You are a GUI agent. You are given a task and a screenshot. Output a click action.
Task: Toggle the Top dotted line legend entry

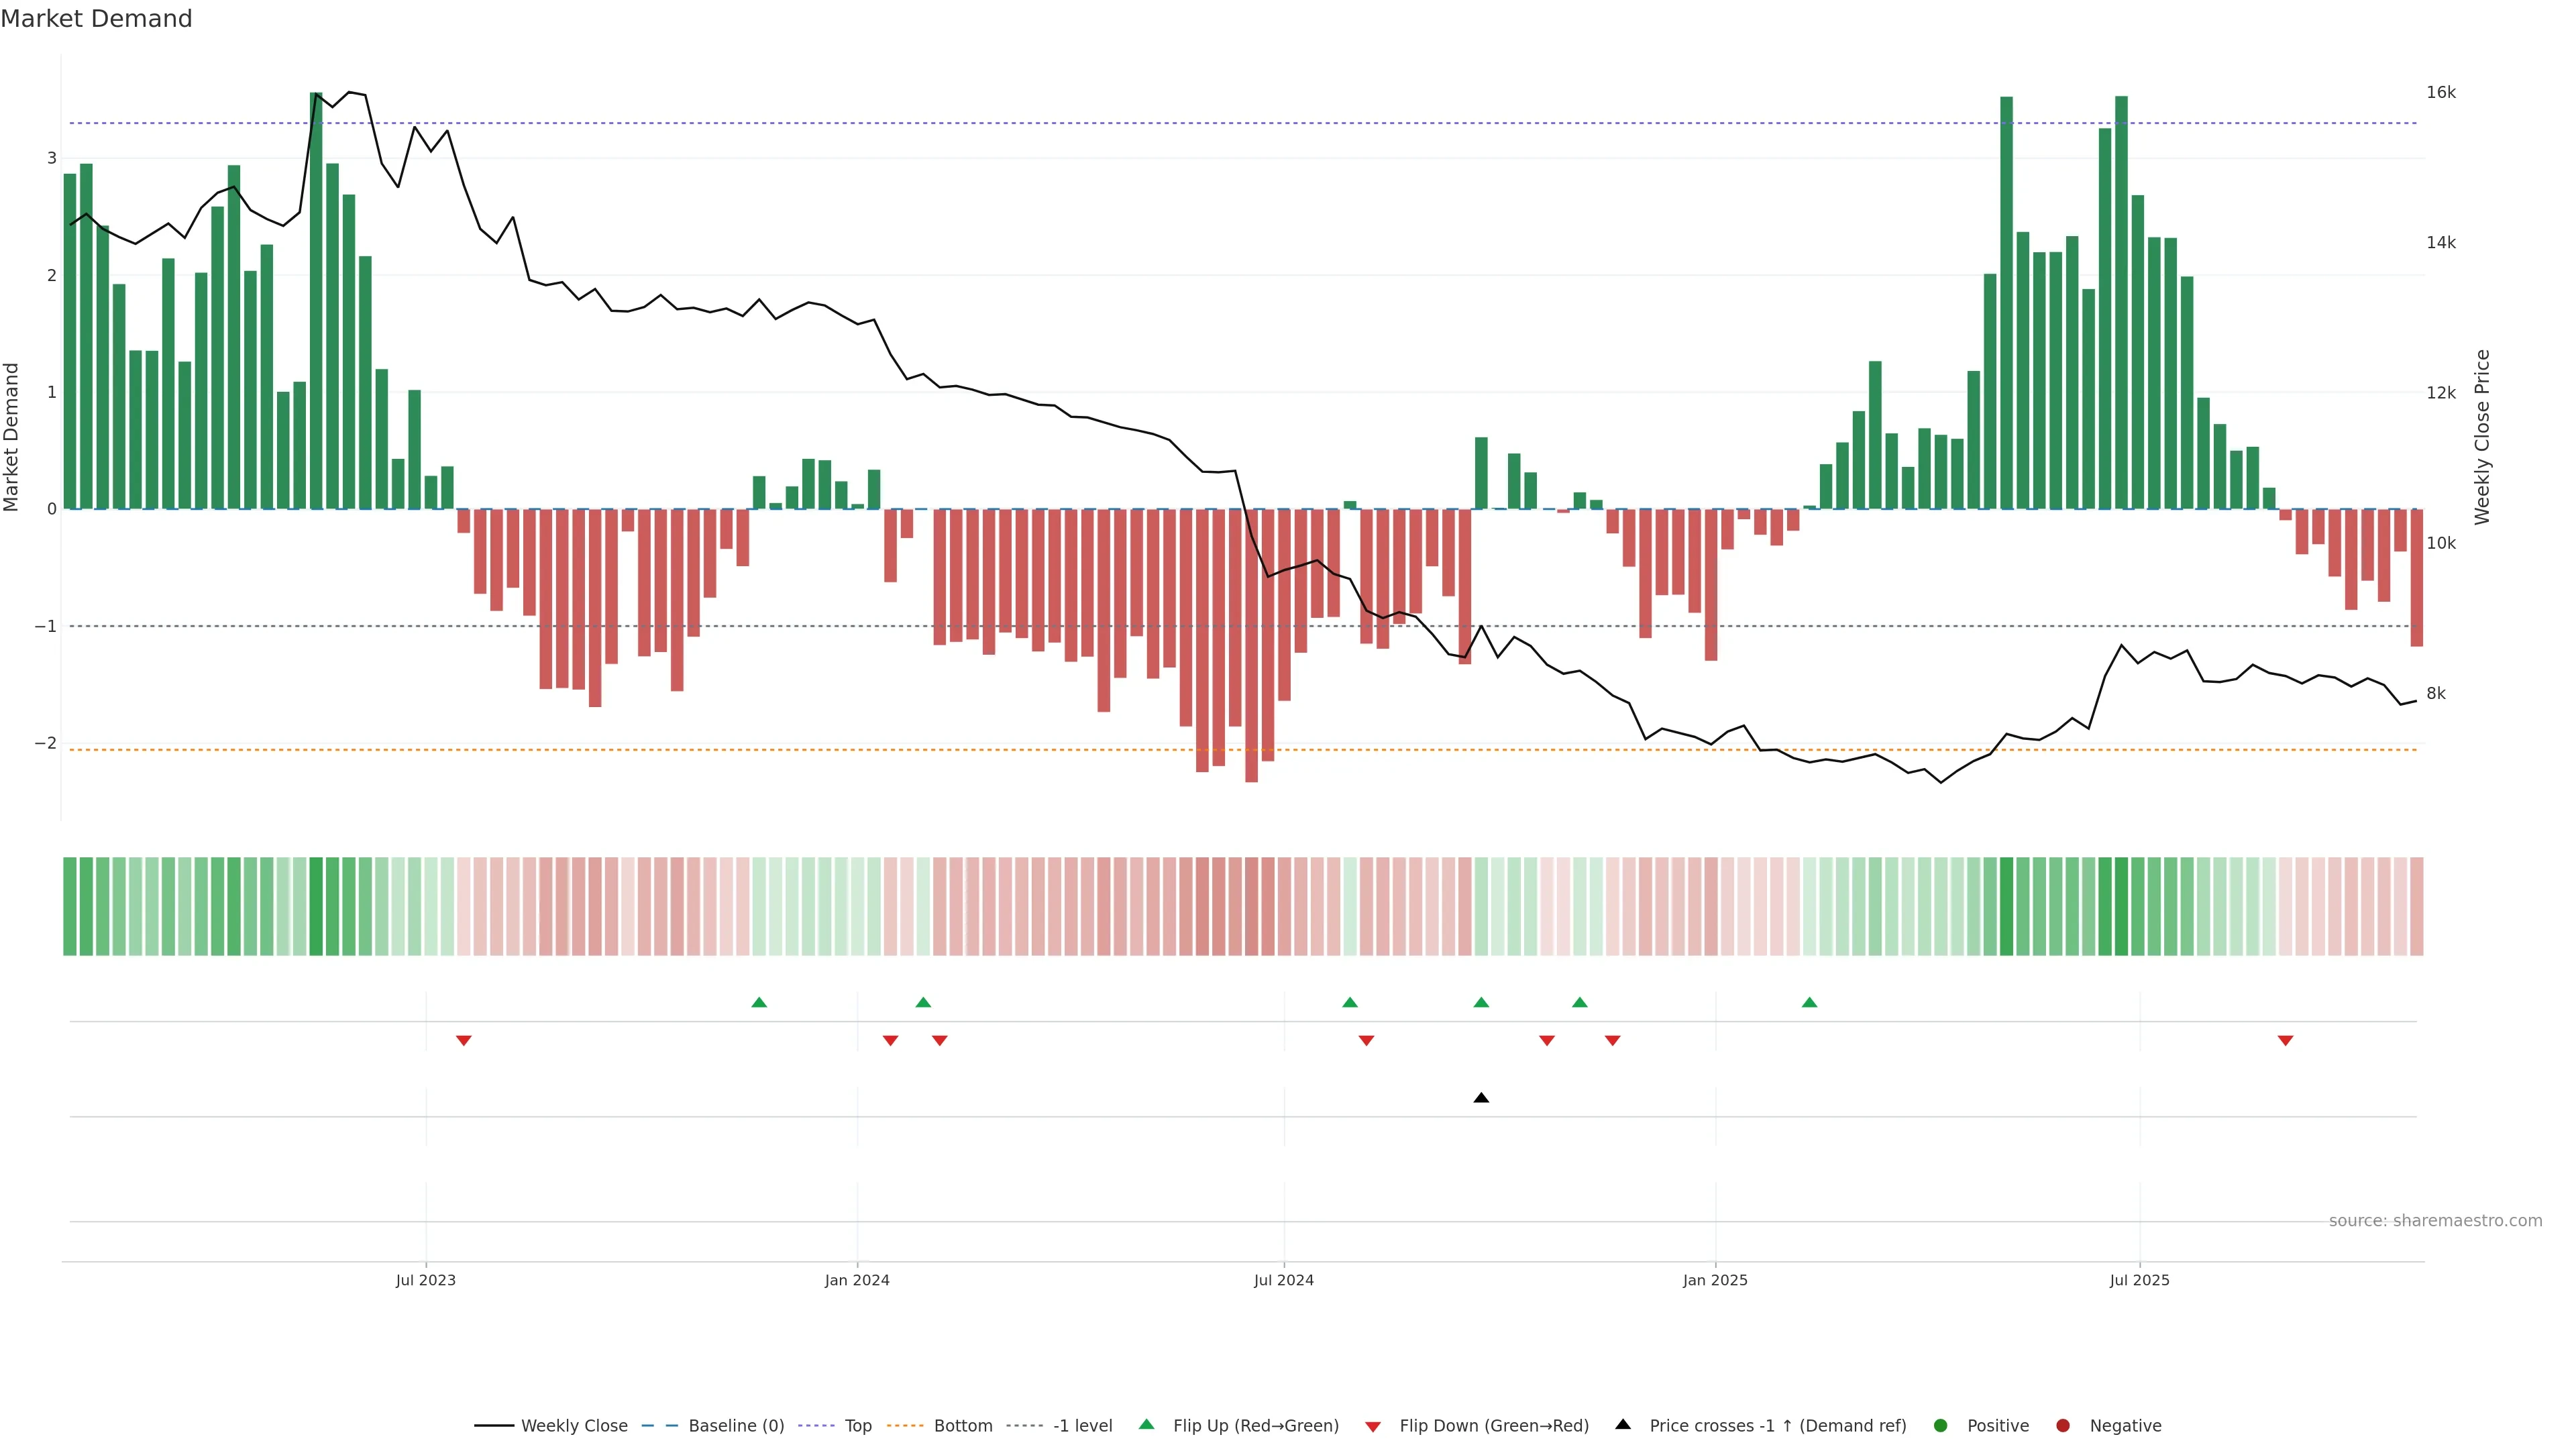857,1426
